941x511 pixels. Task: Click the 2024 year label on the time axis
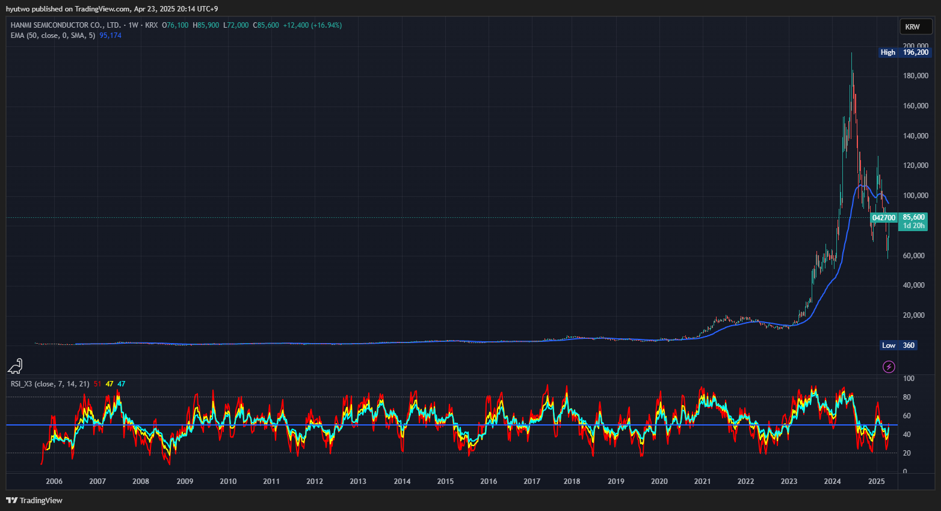tap(833, 482)
